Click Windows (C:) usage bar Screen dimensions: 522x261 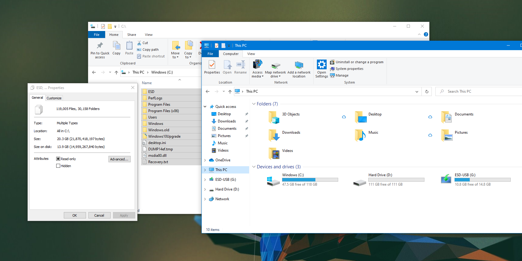(310, 180)
